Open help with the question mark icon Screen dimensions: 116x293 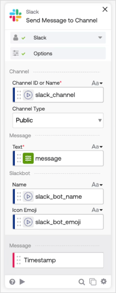click(12, 282)
